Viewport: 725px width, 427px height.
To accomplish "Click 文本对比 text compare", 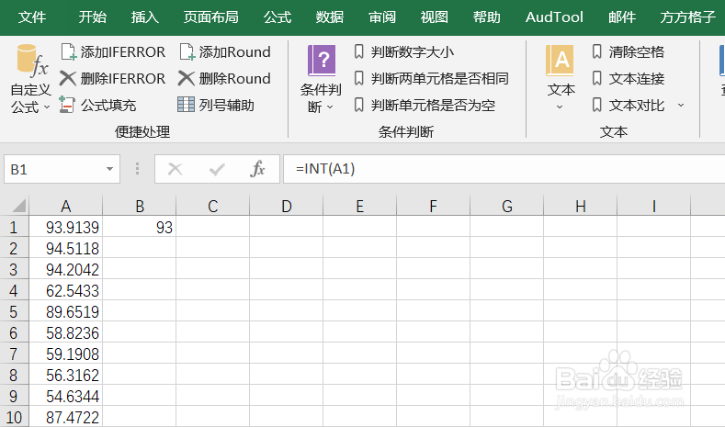I will pos(629,105).
